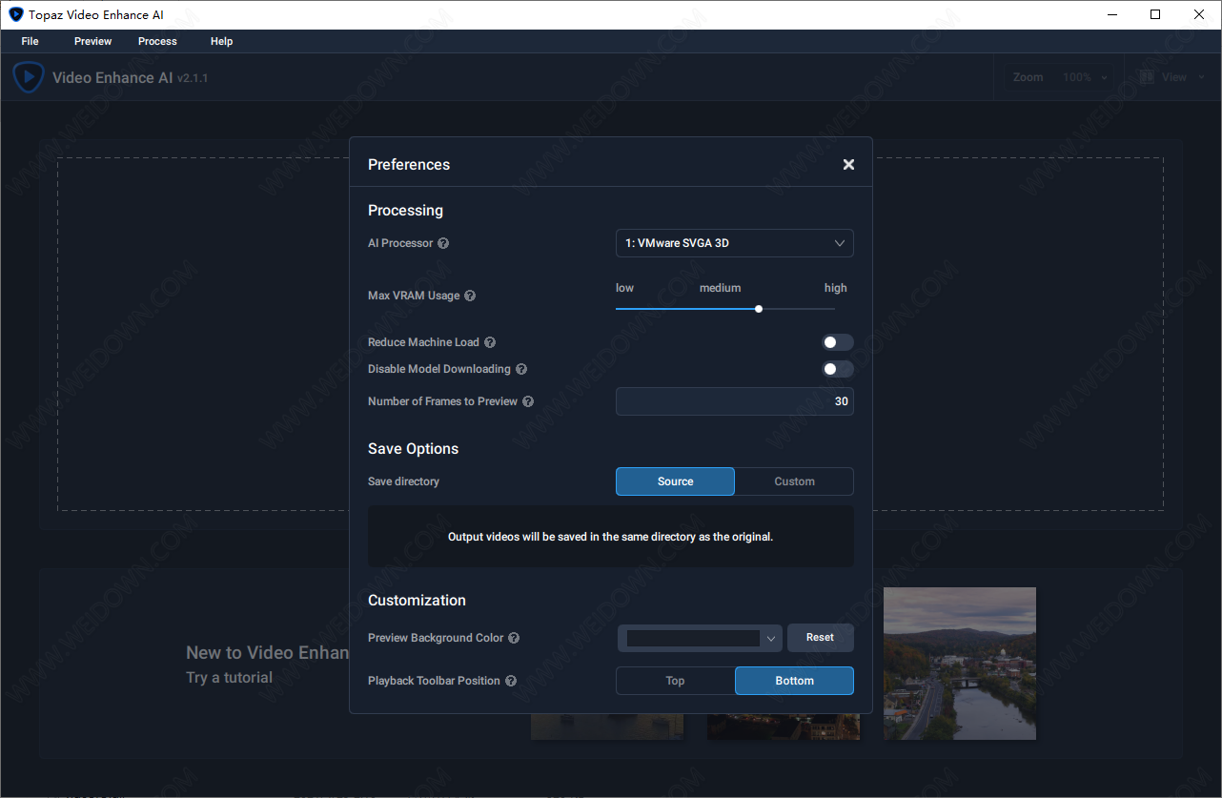Choose Custom save directory option
The image size is (1222, 798).
[x=794, y=481]
